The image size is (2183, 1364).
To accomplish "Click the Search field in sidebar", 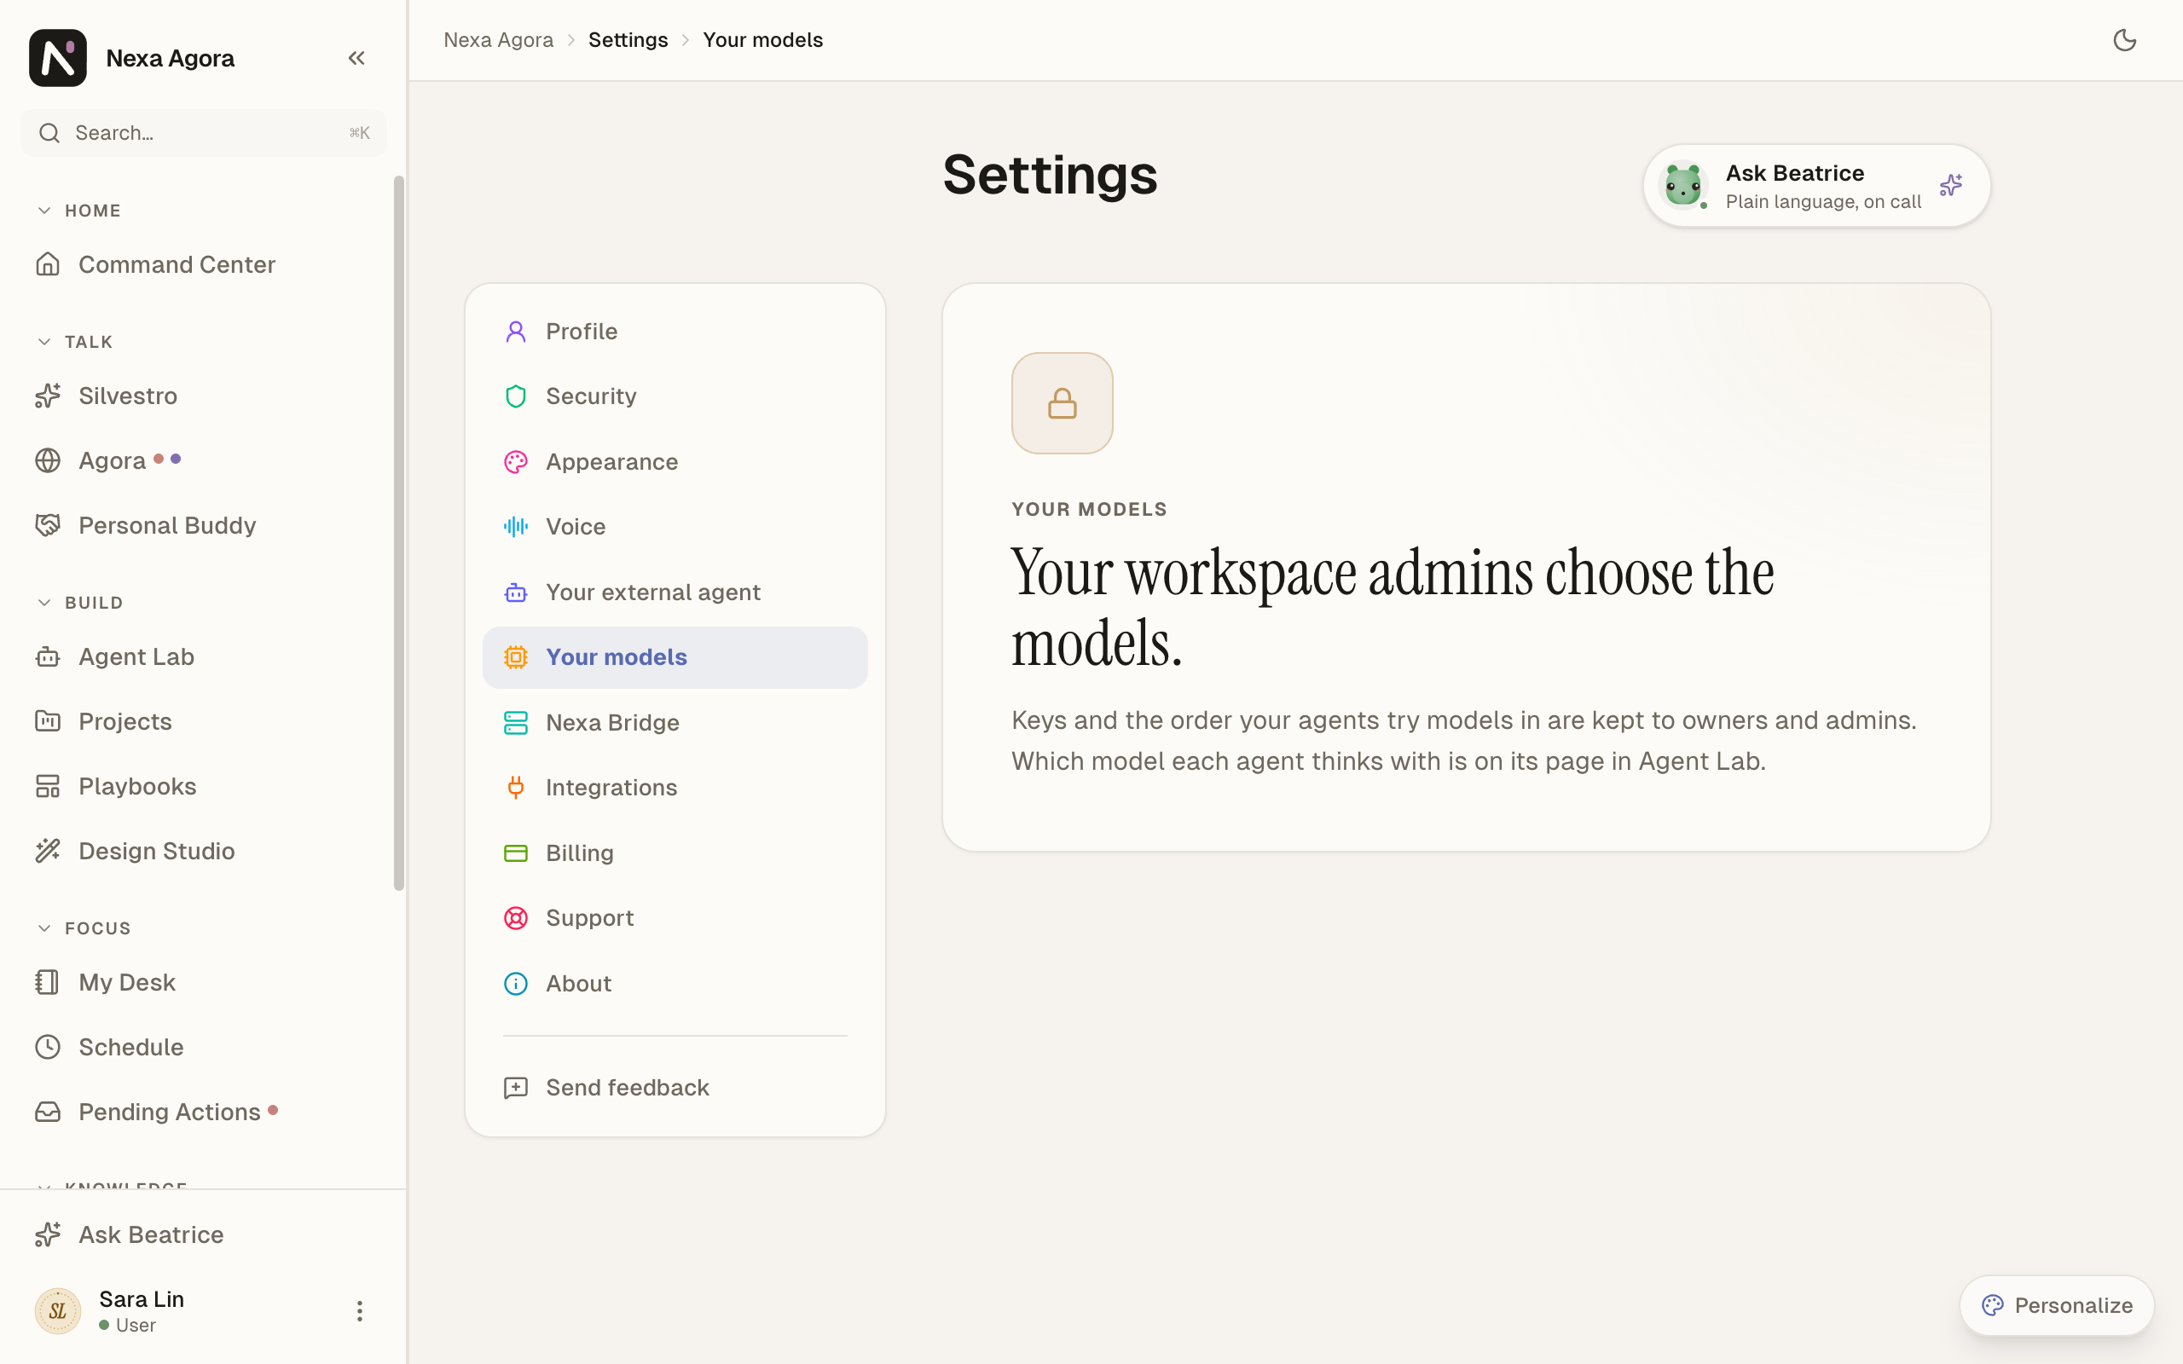I will pyautogui.click(x=204, y=133).
